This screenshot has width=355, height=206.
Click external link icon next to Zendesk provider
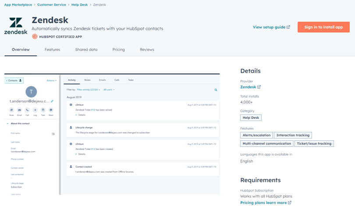coord(259,87)
